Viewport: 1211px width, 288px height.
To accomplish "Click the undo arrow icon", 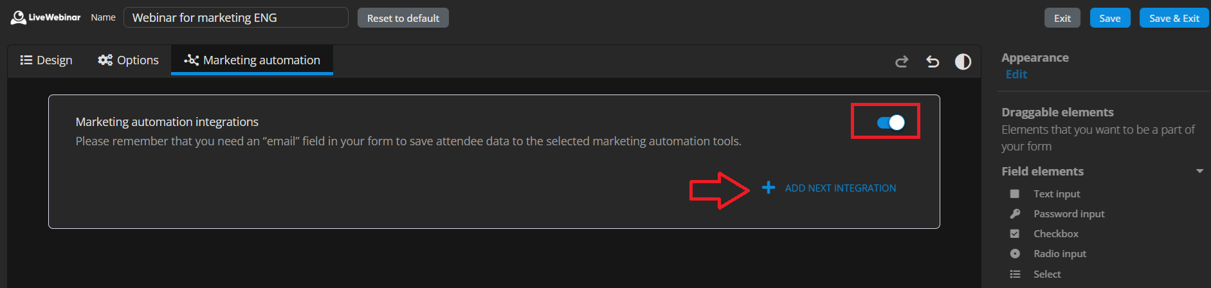I will point(933,62).
